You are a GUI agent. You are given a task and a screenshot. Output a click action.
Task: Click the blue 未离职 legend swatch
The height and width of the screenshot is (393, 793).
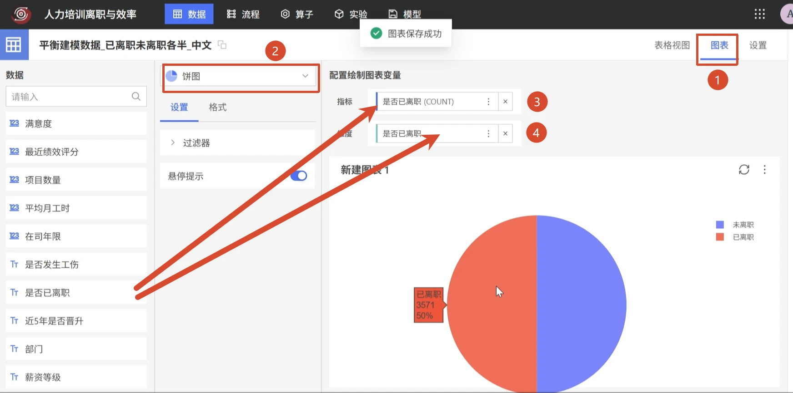tap(720, 225)
